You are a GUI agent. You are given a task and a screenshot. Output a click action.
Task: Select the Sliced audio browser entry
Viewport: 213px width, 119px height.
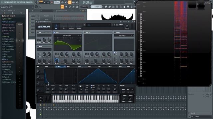tap(7, 72)
